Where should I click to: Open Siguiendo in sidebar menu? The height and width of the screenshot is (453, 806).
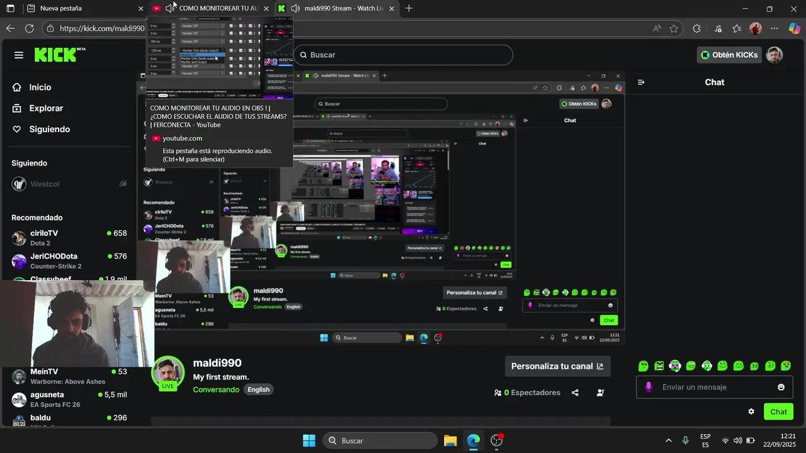tap(49, 129)
